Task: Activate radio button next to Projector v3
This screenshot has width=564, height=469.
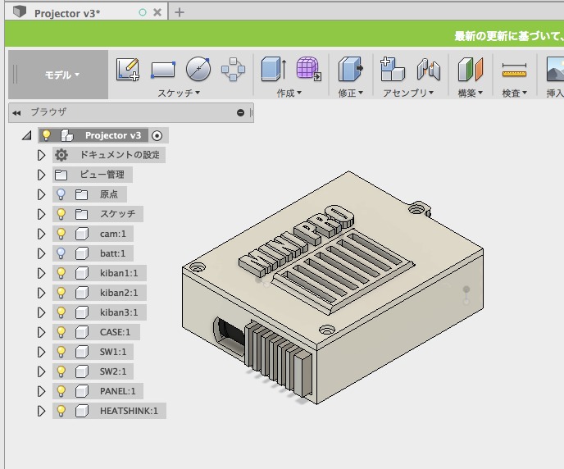Action: click(157, 135)
